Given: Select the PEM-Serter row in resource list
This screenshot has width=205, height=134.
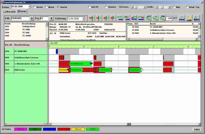Looking at the screenshot, I should point(26,70).
